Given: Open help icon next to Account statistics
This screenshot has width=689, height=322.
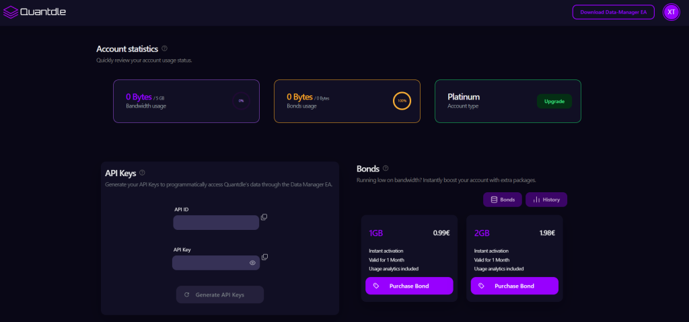Looking at the screenshot, I should (164, 48).
